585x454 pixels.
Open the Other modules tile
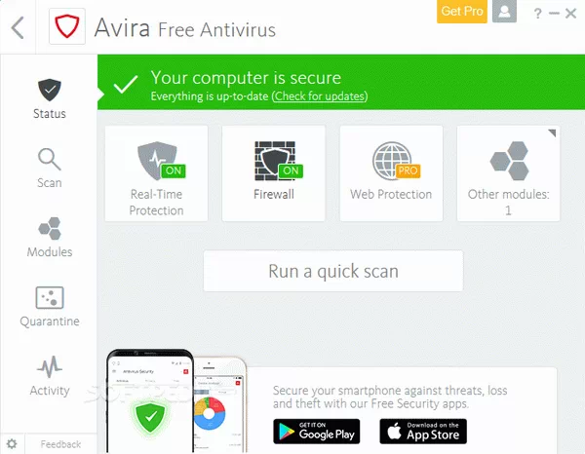pyautogui.click(x=508, y=173)
